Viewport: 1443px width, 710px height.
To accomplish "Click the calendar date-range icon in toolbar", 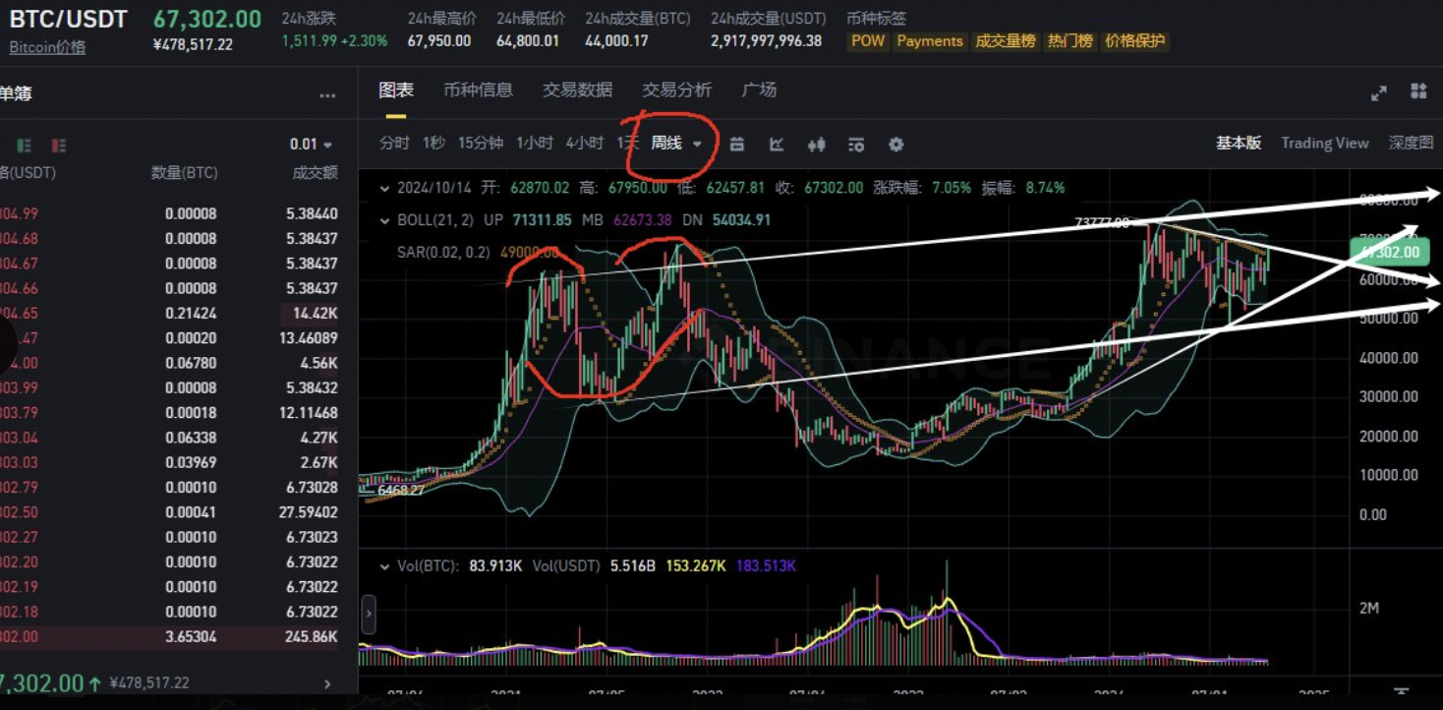I will pos(736,145).
